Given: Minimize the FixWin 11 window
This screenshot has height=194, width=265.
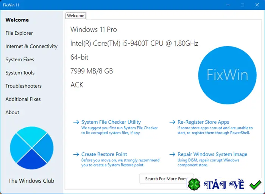Looking at the screenshot, I should tap(228, 5).
